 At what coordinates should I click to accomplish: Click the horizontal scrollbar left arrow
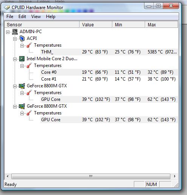coord(8,176)
